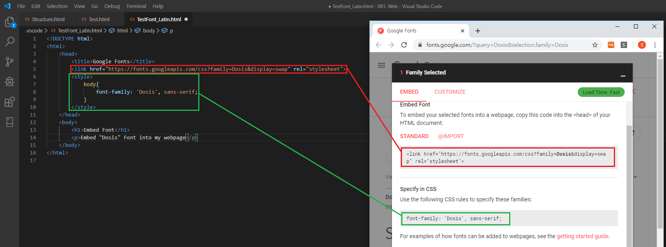Click the orange browser extension icon
Screen dimensions: 666x247
611,45
